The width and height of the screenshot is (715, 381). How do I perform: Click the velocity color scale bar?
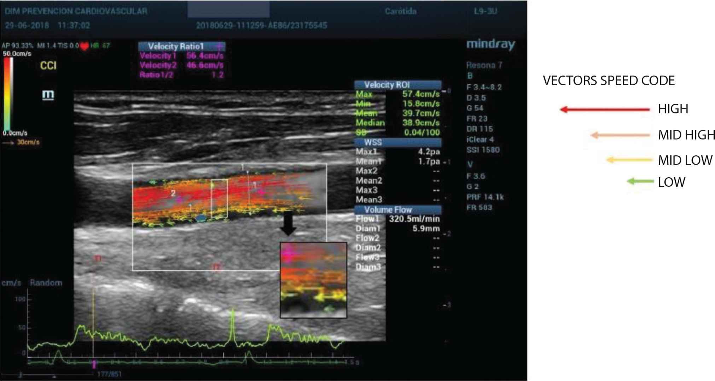tap(8, 94)
